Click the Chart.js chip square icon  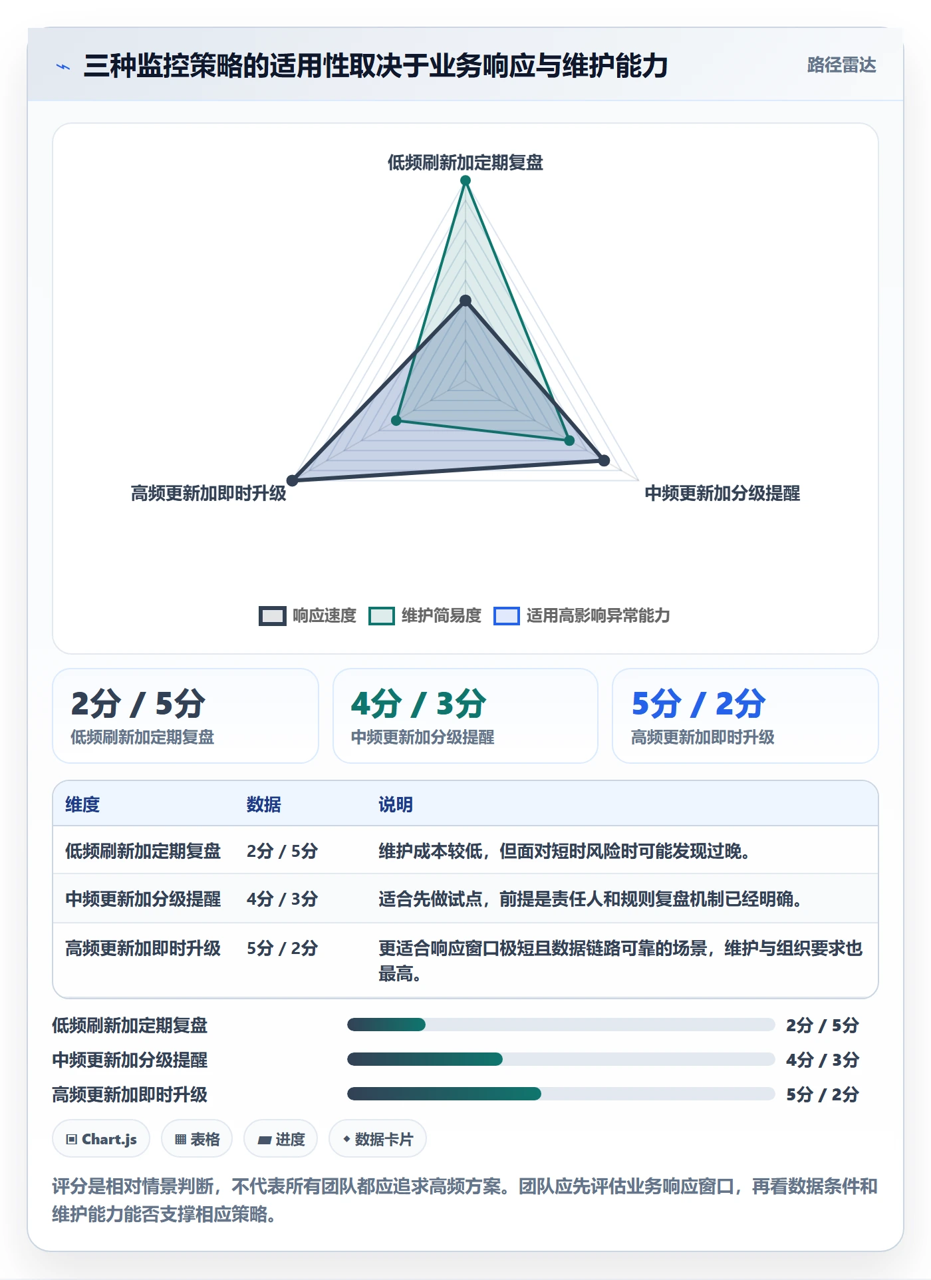pyautogui.click(x=72, y=1140)
